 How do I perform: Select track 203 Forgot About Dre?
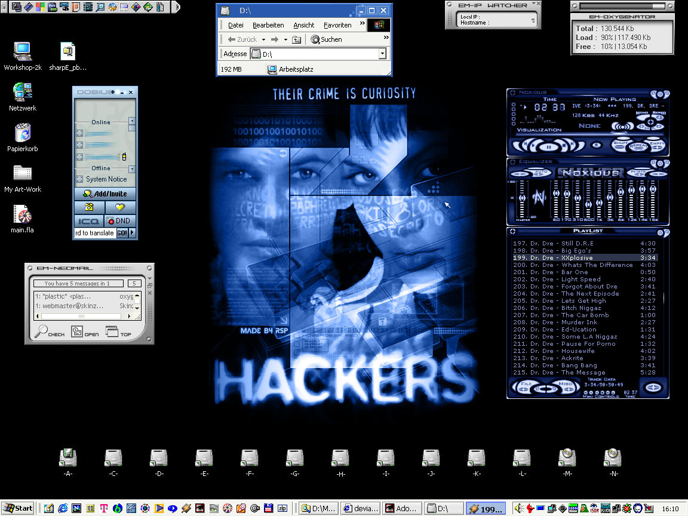[x=585, y=287]
